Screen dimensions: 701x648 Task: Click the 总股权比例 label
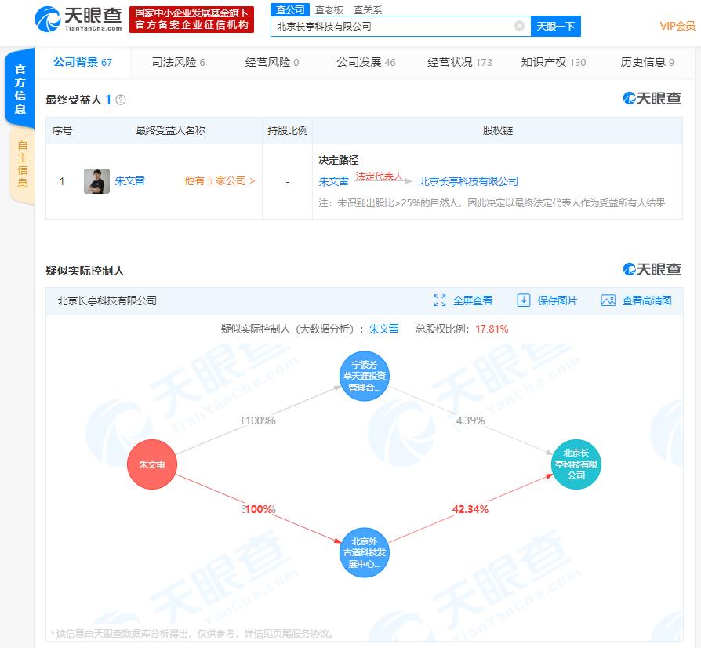point(442,329)
